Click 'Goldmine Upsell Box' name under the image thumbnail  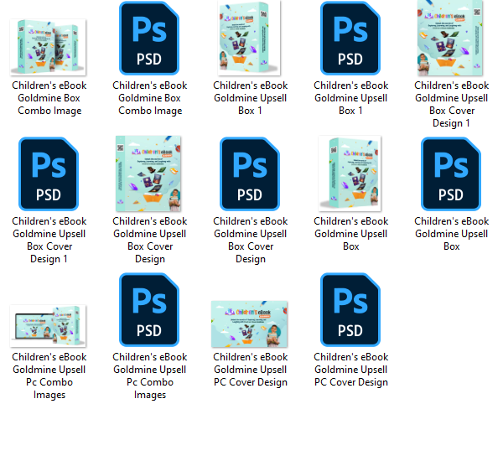[351, 234]
